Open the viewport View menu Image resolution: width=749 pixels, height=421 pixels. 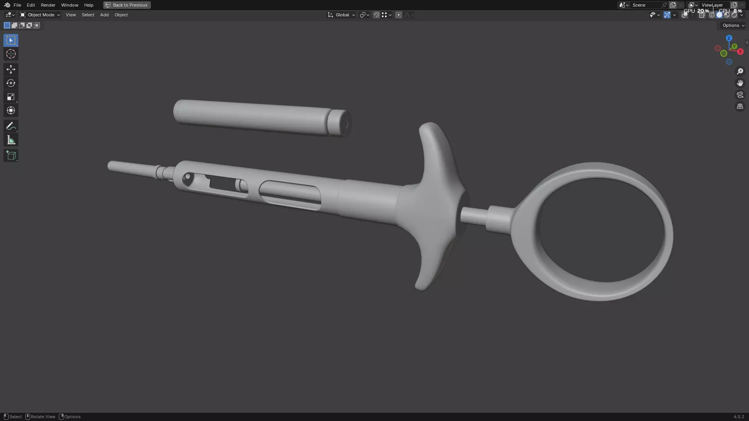coord(71,15)
